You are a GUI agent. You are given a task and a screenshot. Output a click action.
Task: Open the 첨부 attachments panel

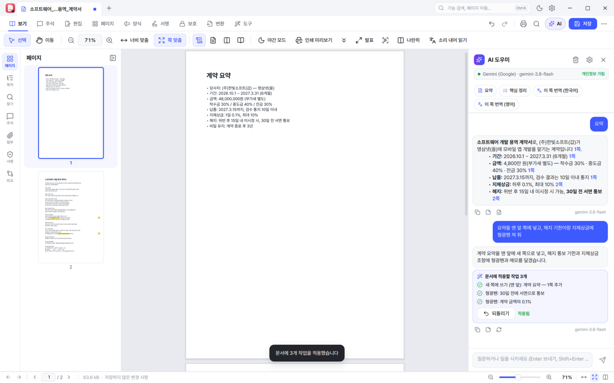point(10,138)
